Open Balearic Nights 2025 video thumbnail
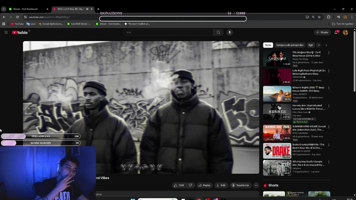This screenshot has height=200, width=356. tap(277, 94)
